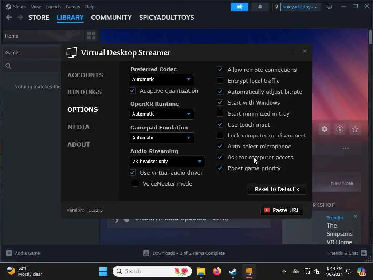The image size is (373, 280).
Task: Open the weather widget on taskbar
Action: point(24,271)
